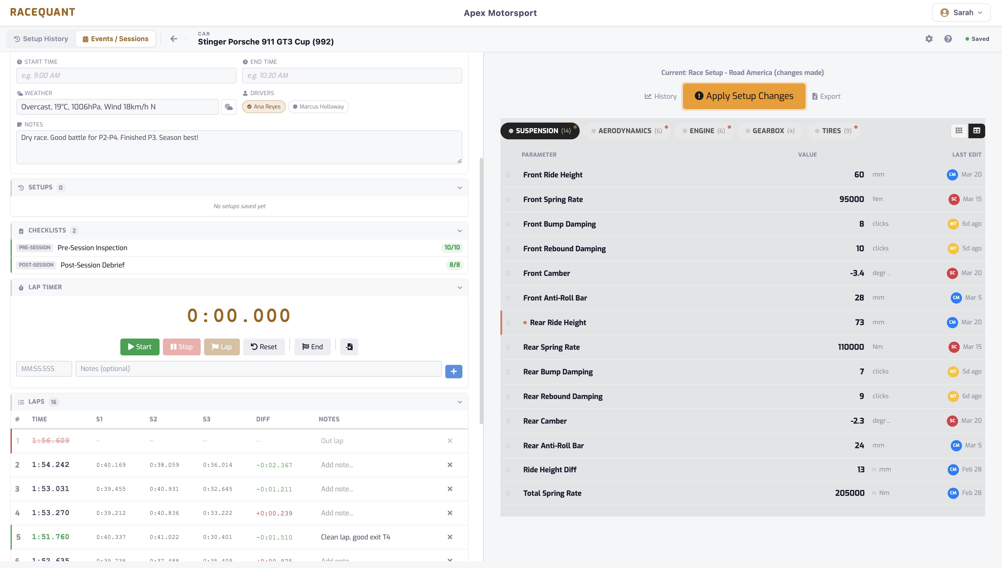Open the Setup History tab
This screenshot has height=568, width=1002.
[41, 39]
